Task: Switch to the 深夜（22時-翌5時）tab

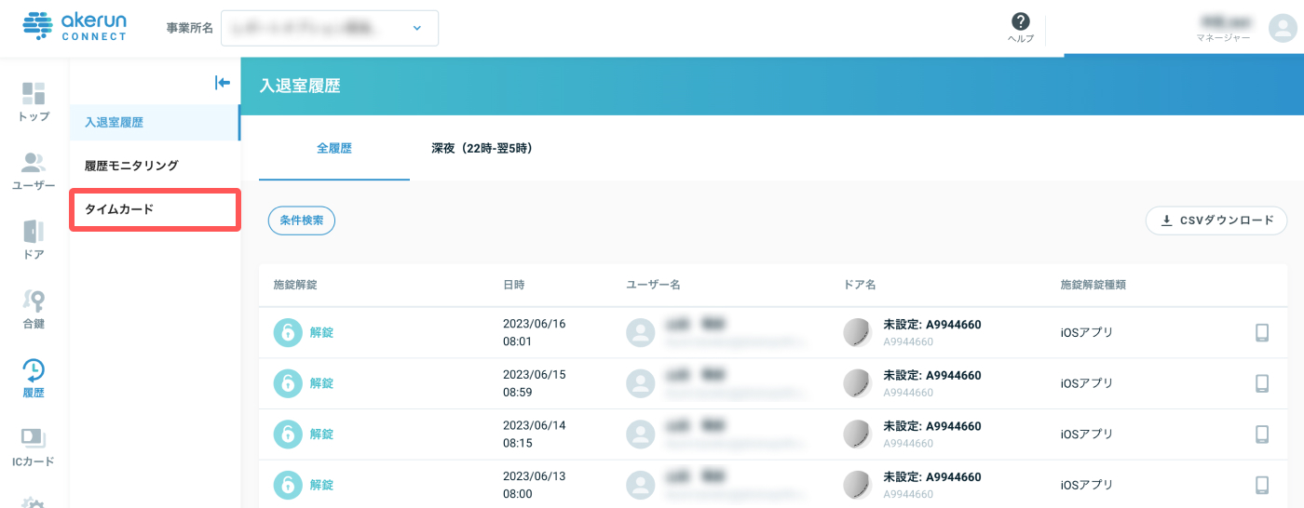Action: click(482, 148)
